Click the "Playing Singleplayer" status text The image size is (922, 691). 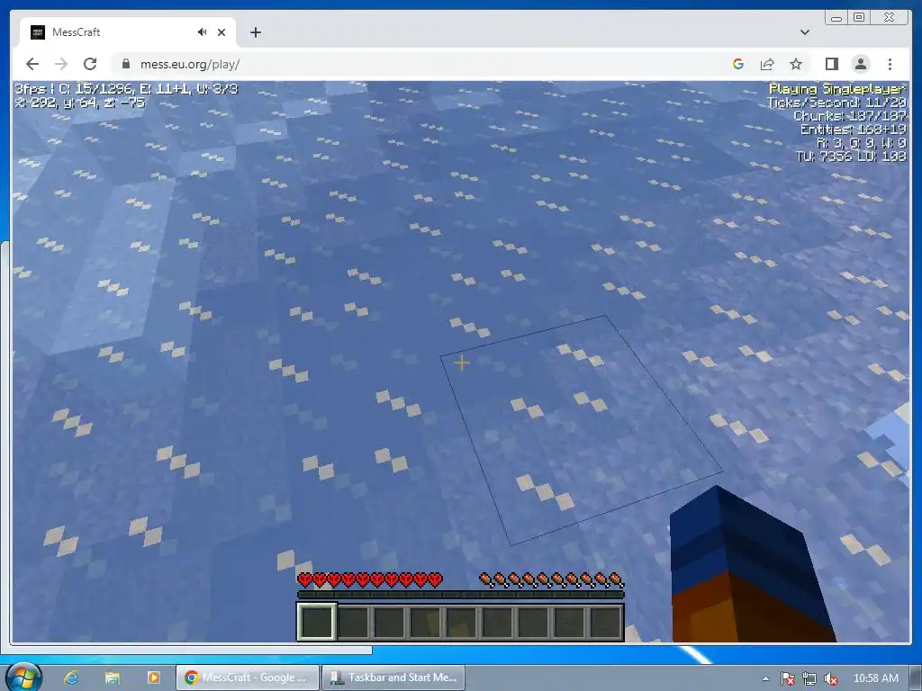click(x=836, y=89)
